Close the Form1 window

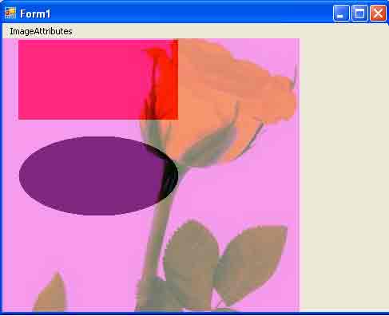[378, 13]
